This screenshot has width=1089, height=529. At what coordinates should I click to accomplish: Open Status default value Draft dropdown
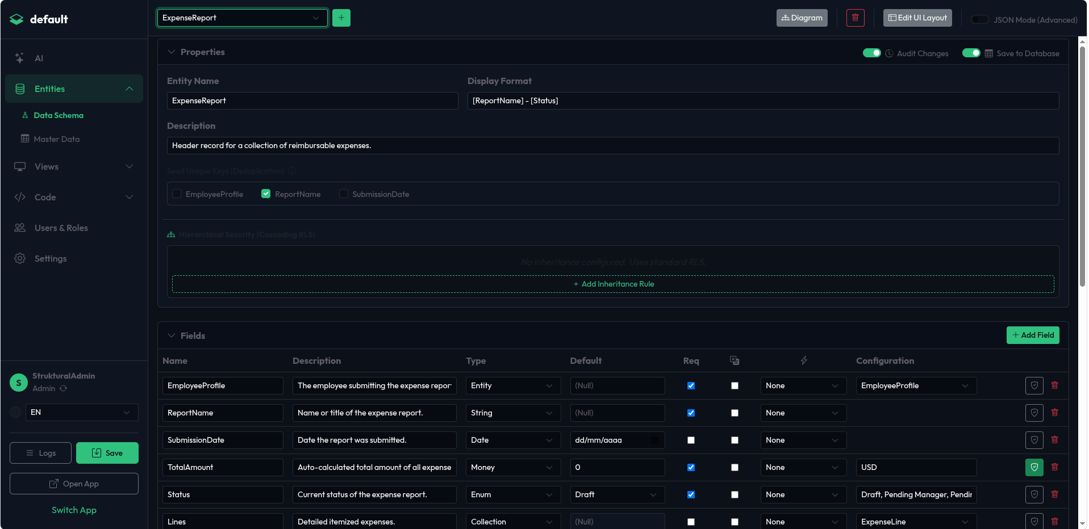click(x=617, y=494)
